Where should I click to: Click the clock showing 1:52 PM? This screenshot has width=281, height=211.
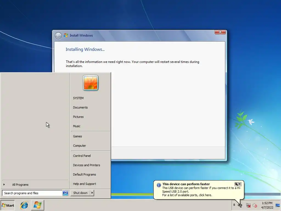coord(267,203)
